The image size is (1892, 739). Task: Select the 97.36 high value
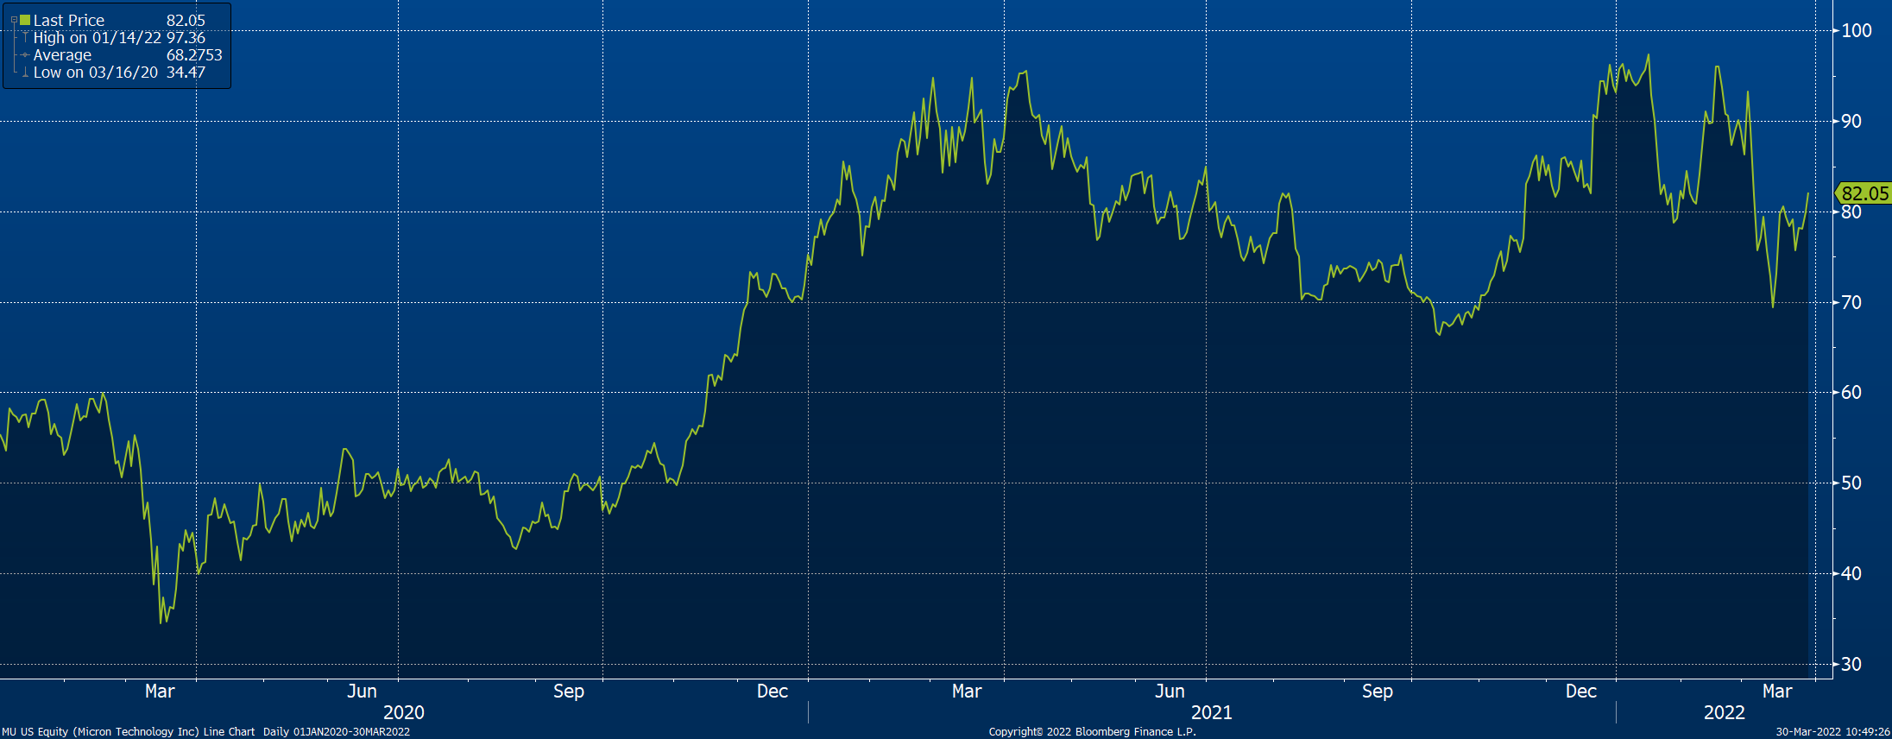click(186, 37)
